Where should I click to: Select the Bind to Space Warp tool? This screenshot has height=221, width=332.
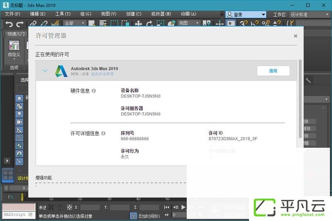point(55,24)
